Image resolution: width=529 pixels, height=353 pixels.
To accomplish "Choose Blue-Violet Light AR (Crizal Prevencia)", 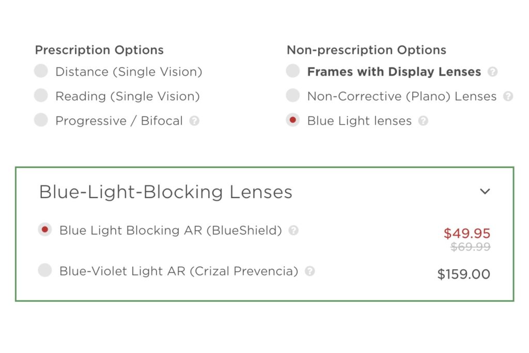I will 44,270.
